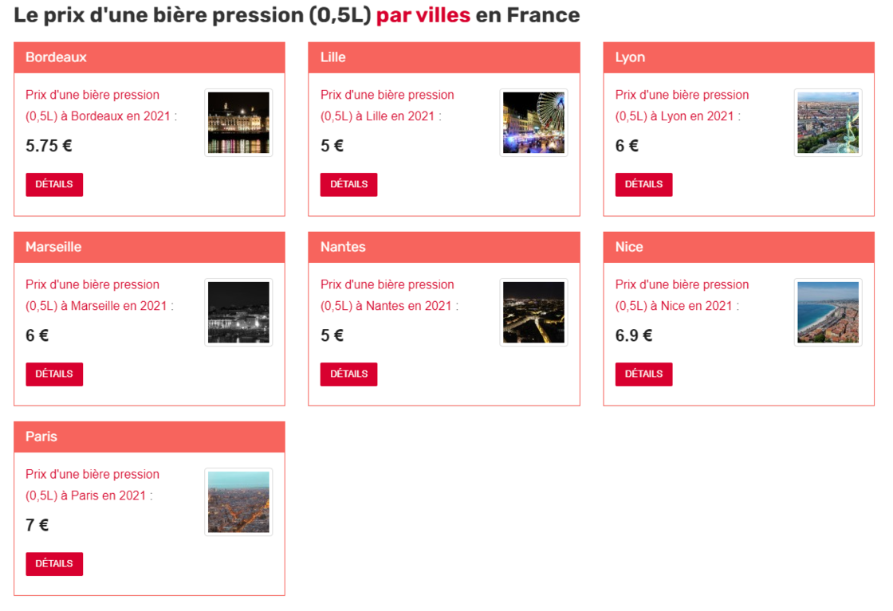
Task: Click the Bordeaux night photo thumbnail
Action: pyautogui.click(x=238, y=123)
